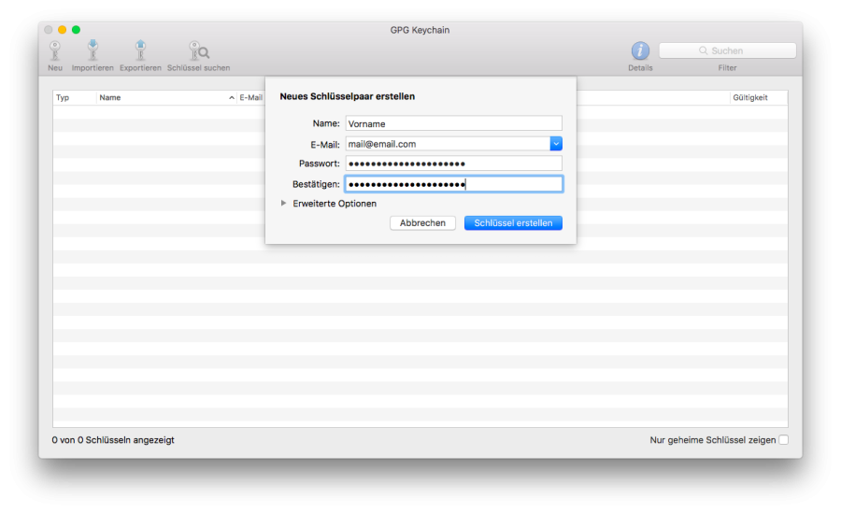This screenshot has height=513, width=841.
Task: Open the E-Mail address dropdown arrow
Action: 556,144
